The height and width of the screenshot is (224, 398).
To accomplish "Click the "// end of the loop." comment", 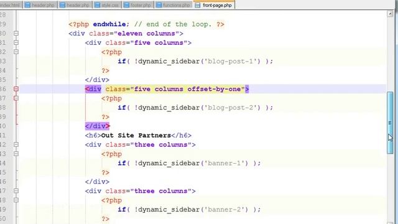I will point(173,24).
